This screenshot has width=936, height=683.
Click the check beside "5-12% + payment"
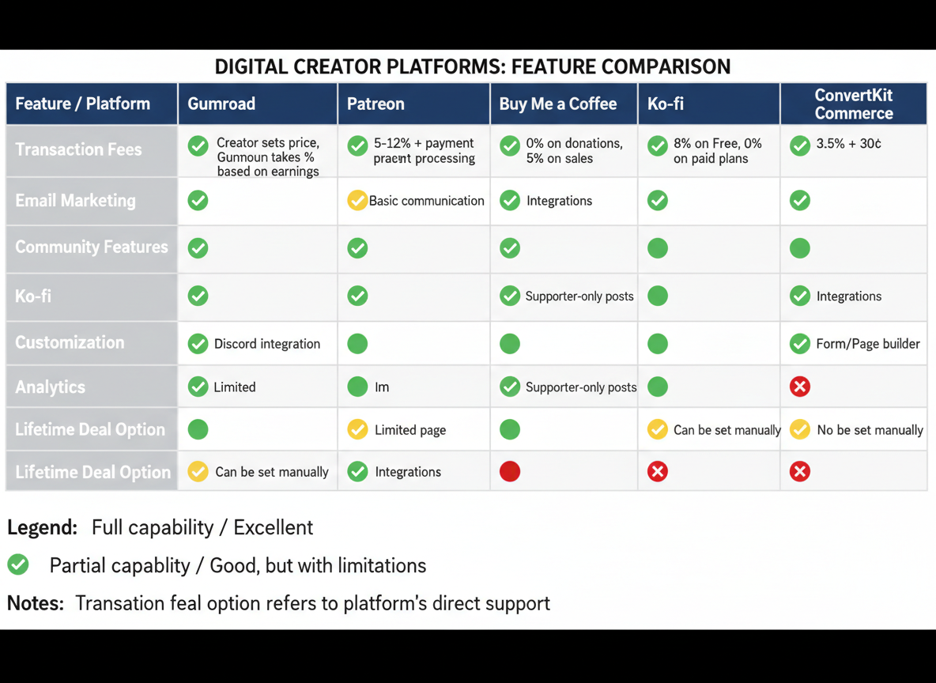point(357,145)
